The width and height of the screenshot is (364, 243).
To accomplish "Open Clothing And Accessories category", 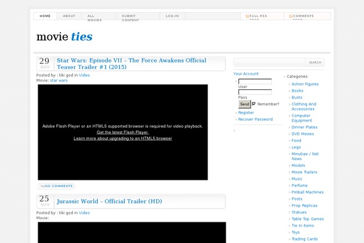I will pos(304,106).
